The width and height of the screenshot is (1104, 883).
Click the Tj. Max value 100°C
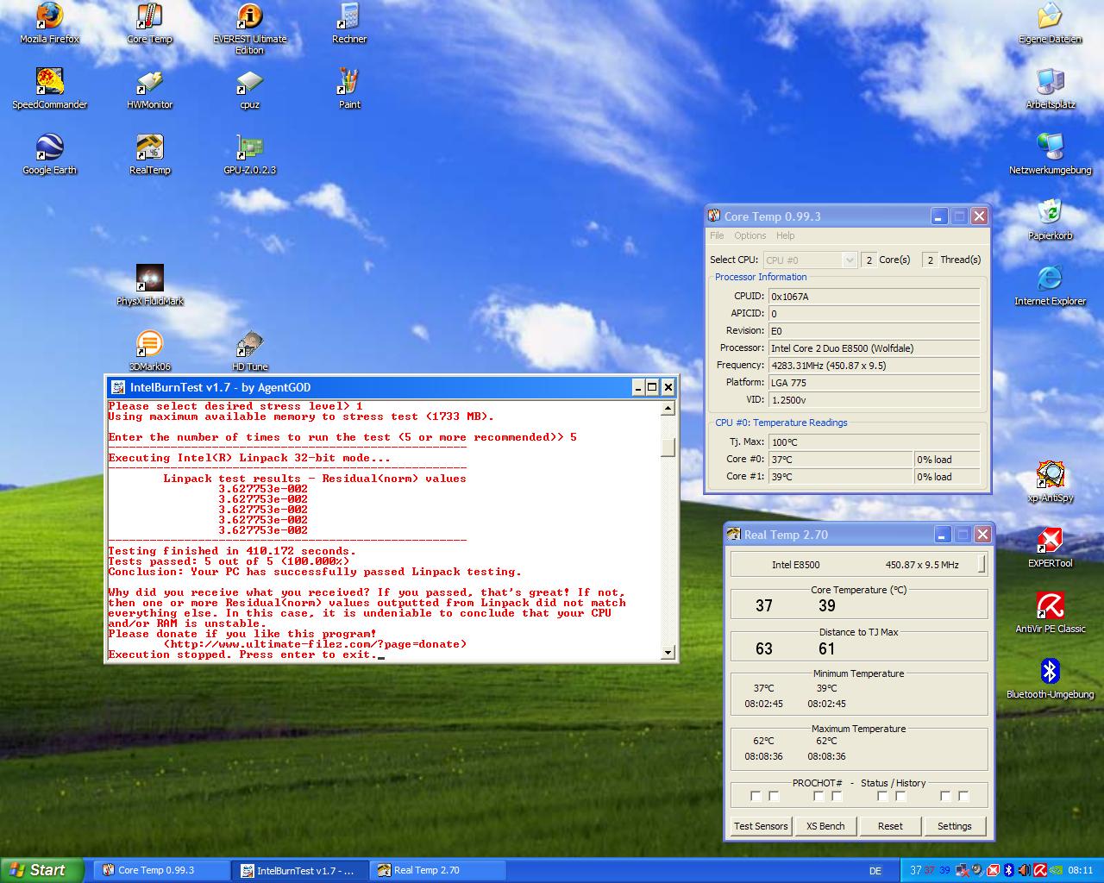[874, 442]
